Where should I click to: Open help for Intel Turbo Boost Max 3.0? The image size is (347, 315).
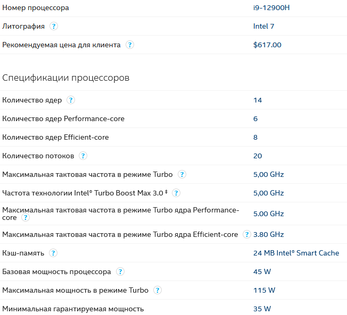coord(176,193)
